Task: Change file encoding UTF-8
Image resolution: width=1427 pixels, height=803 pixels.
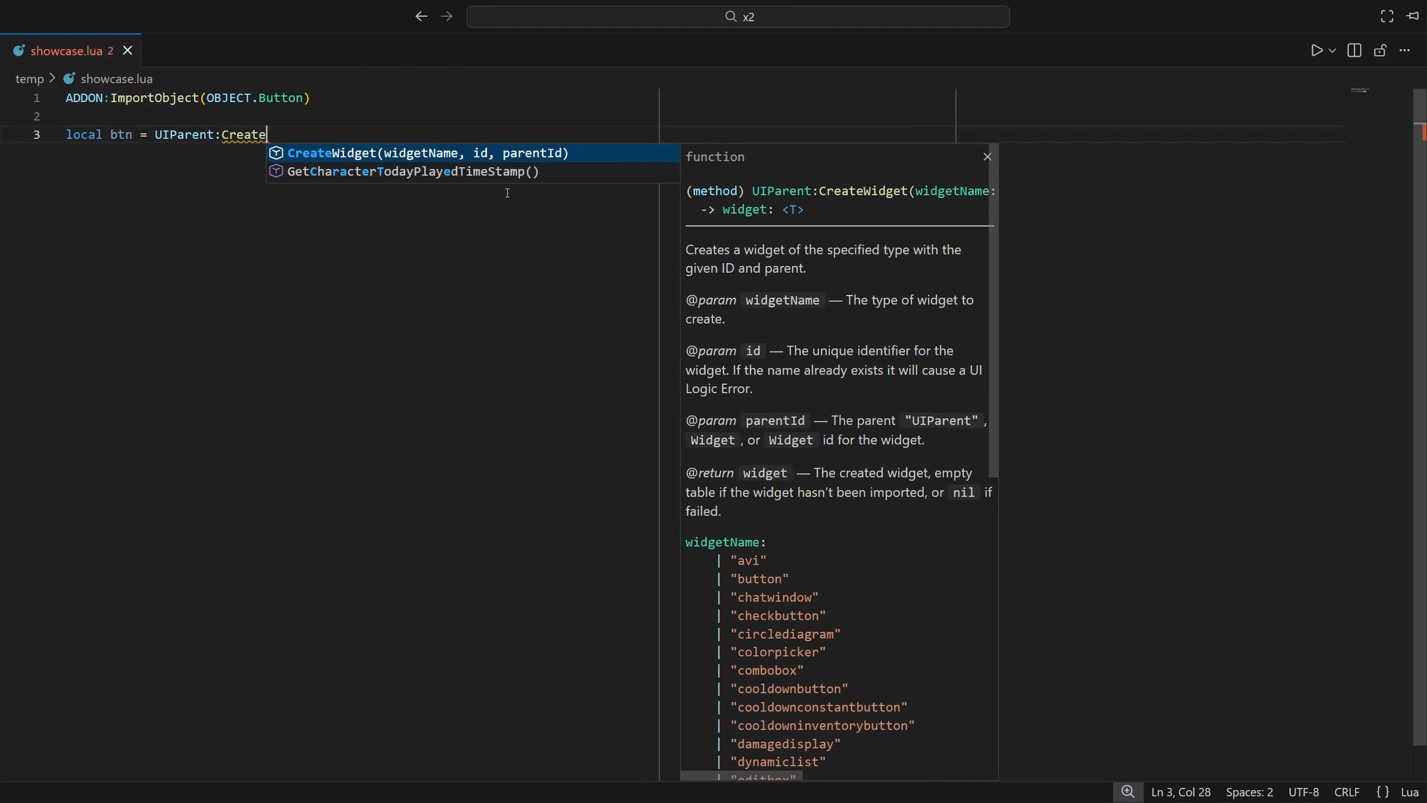Action: (x=1304, y=793)
